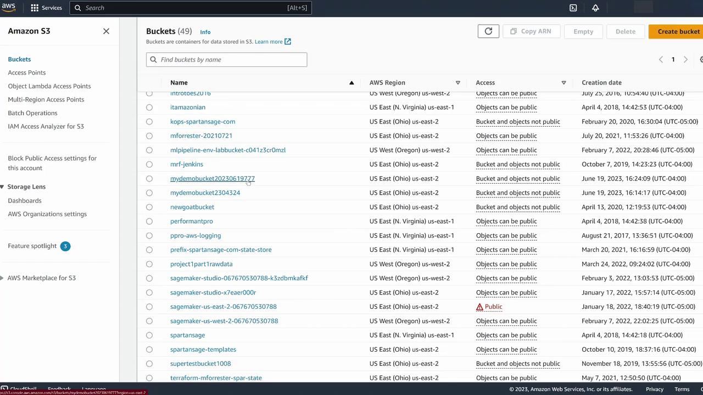Viewport: 703px width, 395px height.
Task: Open Access Points in sidebar
Action: [x=27, y=72]
